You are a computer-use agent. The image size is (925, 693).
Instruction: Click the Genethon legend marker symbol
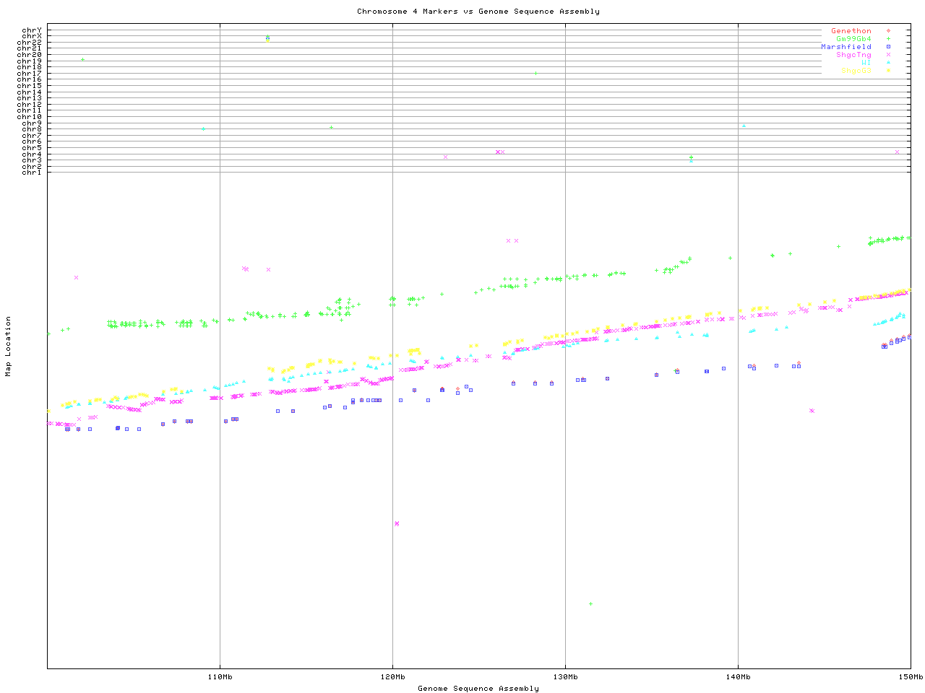point(888,31)
